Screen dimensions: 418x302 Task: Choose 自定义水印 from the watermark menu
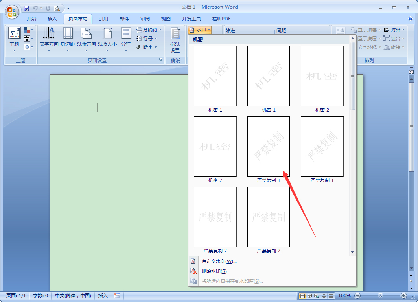tap(219, 261)
